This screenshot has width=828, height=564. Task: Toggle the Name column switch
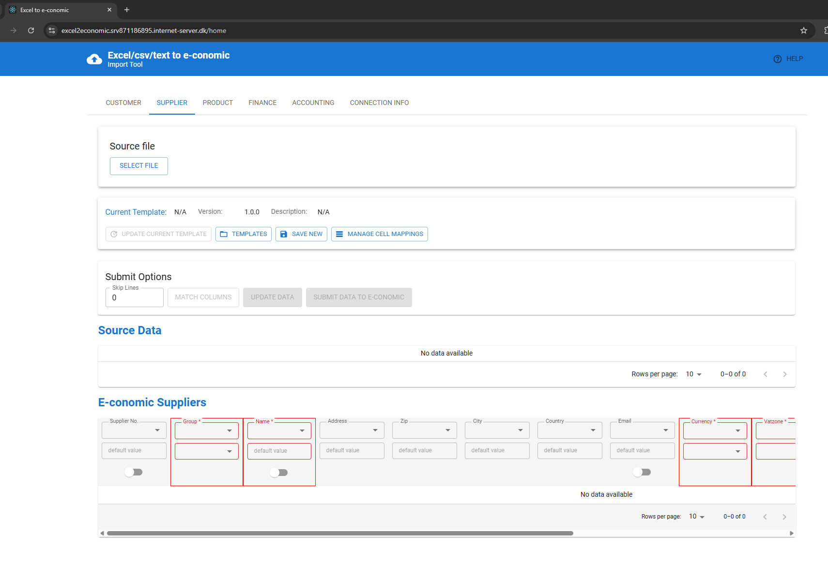(279, 473)
